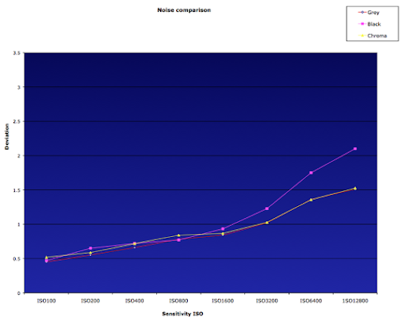The height and width of the screenshot is (325, 406).
Task: Click the Chroma legend text label
Action: point(377,36)
